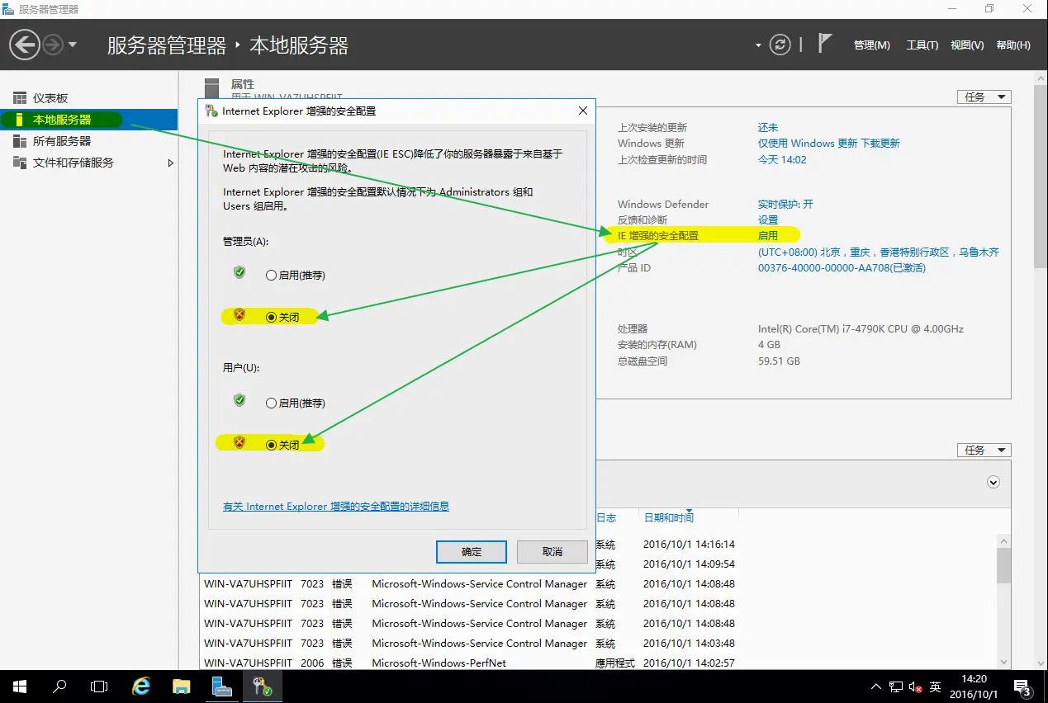
Task: Open the IE ESC 详细信息 link
Action: [x=336, y=507]
